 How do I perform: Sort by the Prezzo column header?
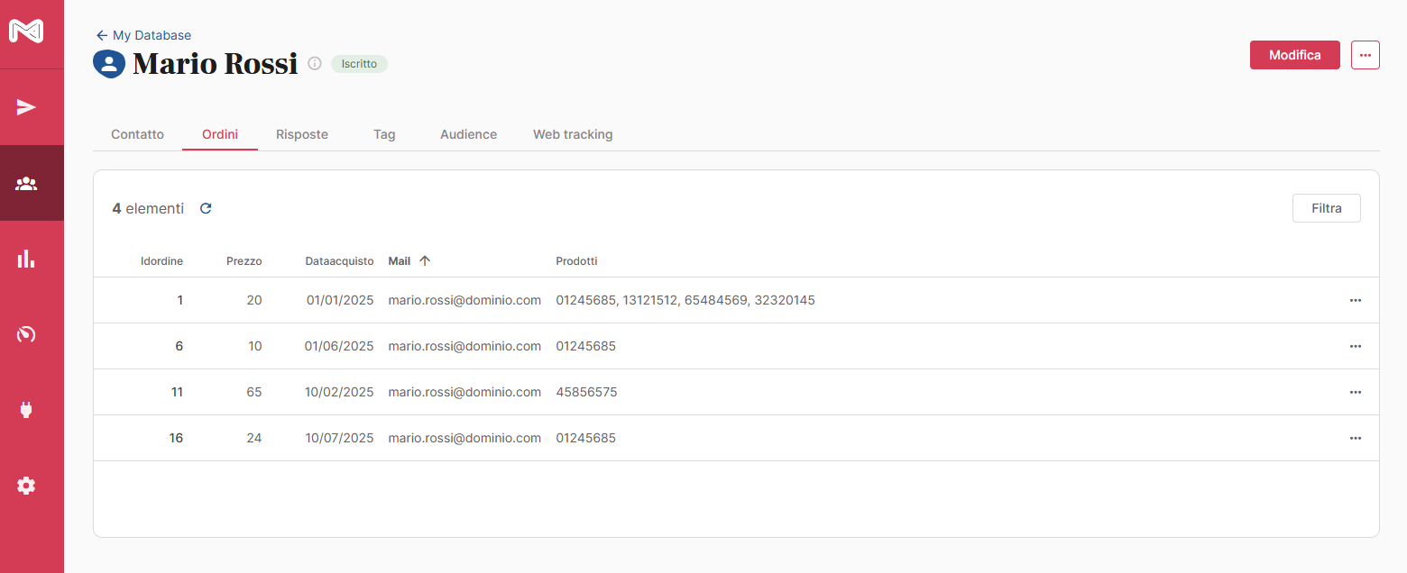tap(244, 261)
